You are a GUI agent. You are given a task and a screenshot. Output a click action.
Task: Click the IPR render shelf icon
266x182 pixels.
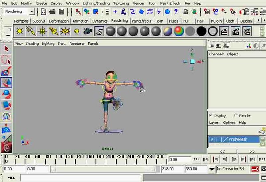[235, 31]
